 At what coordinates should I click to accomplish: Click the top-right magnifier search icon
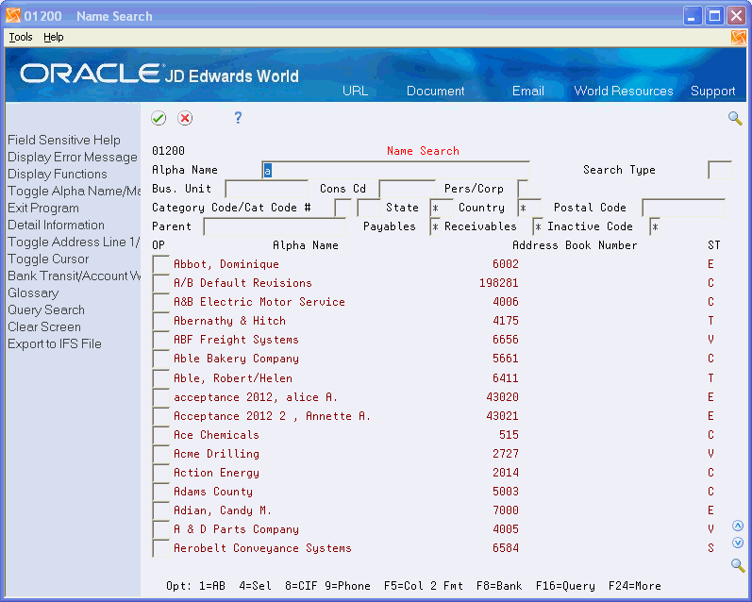point(735,118)
